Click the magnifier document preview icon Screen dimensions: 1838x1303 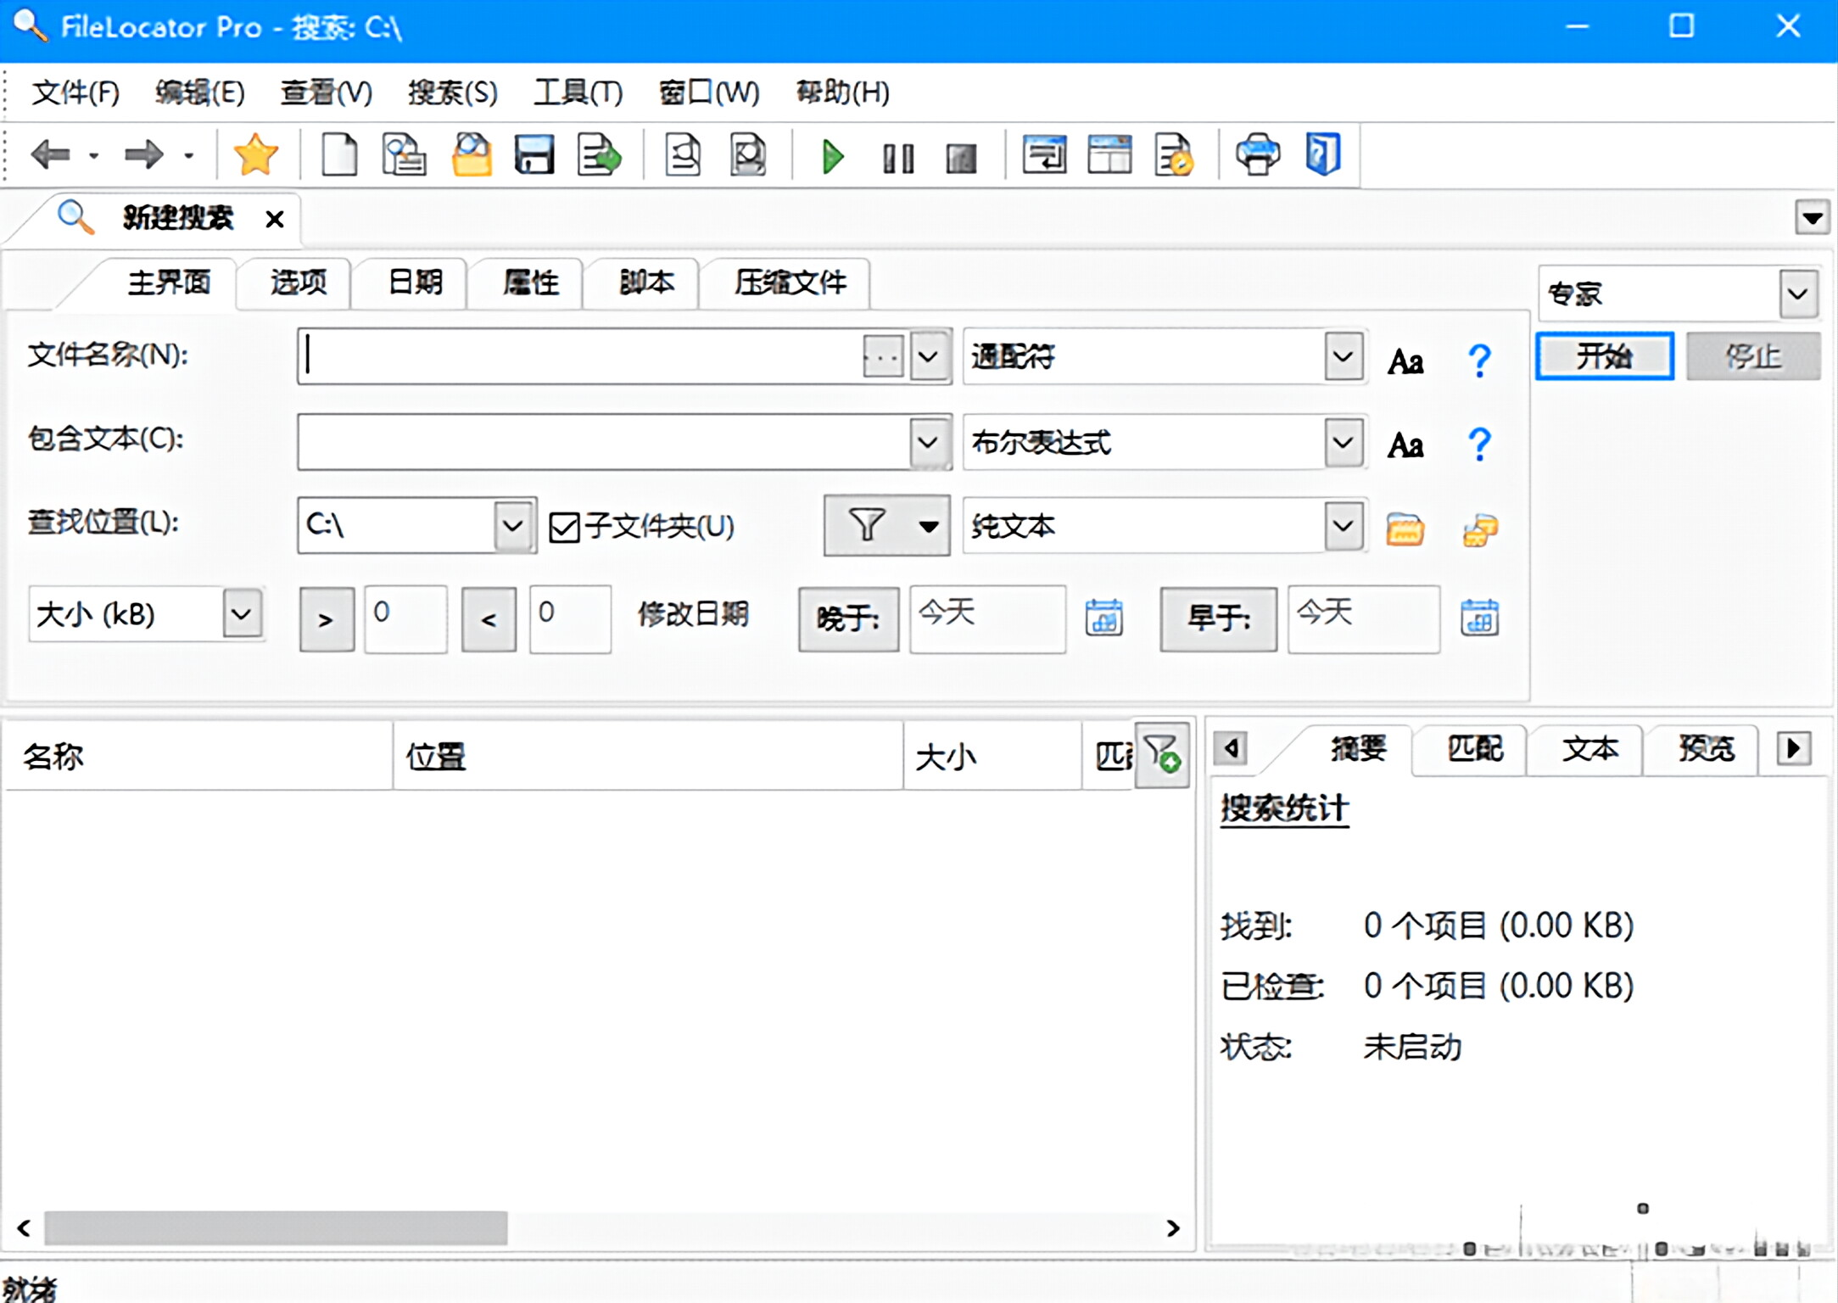pos(748,155)
